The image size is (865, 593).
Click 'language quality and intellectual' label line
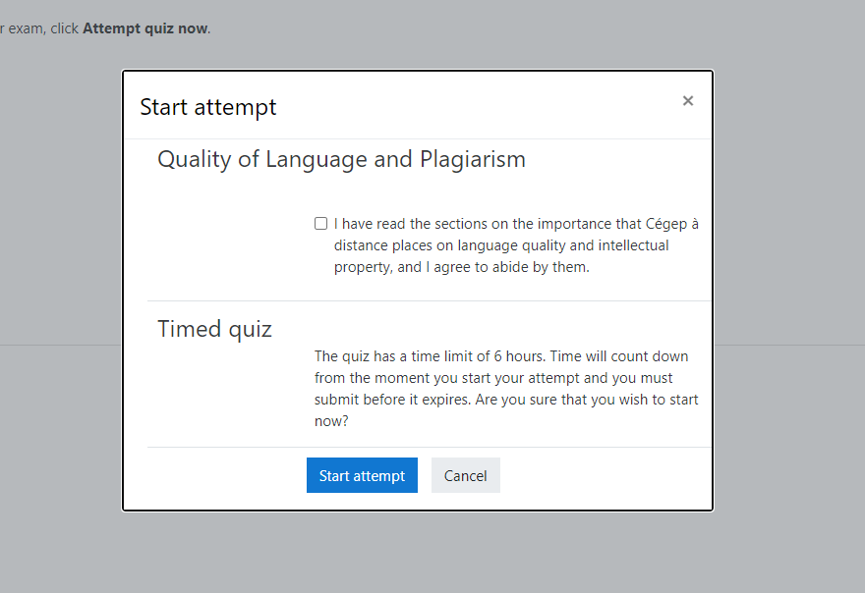pos(501,245)
